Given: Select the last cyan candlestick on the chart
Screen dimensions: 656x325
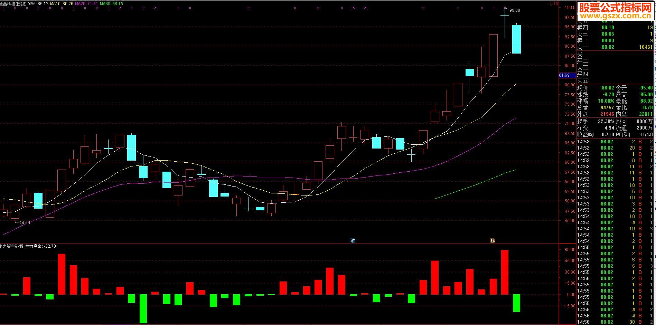Looking at the screenshot, I should 516,39.
